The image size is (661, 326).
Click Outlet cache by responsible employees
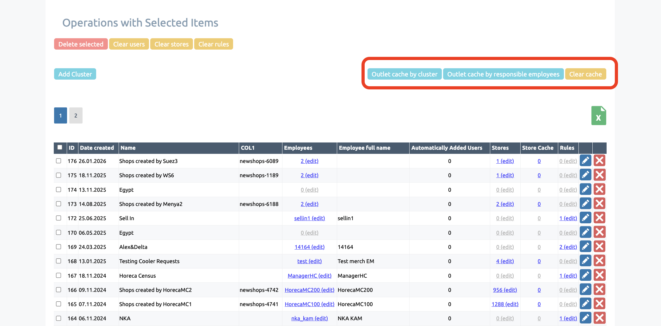point(503,74)
